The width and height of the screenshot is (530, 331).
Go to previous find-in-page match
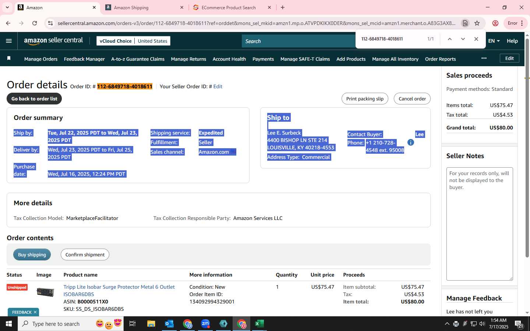(x=449, y=39)
